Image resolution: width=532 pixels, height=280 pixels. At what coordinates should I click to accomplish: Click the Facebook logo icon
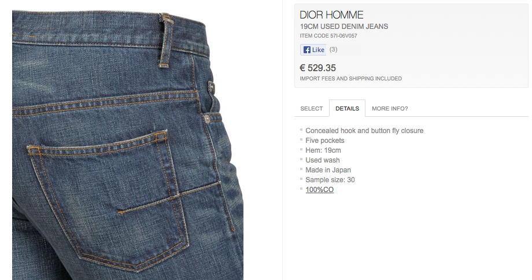pos(306,50)
